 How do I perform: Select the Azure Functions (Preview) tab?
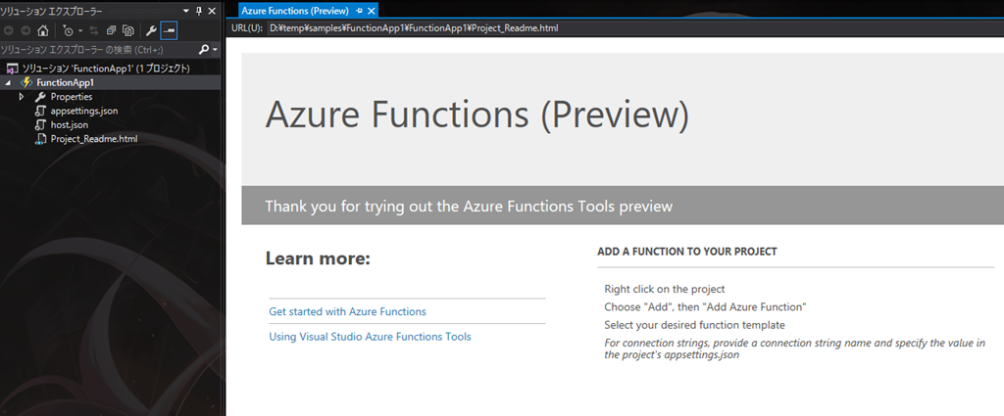295,10
